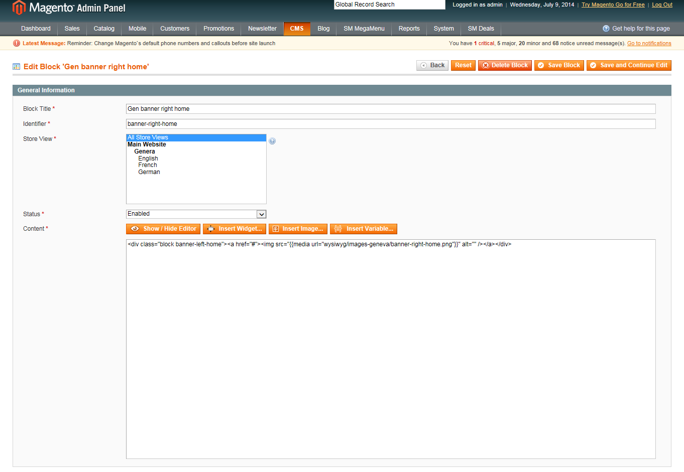Open the Customers menu

[x=175, y=29]
